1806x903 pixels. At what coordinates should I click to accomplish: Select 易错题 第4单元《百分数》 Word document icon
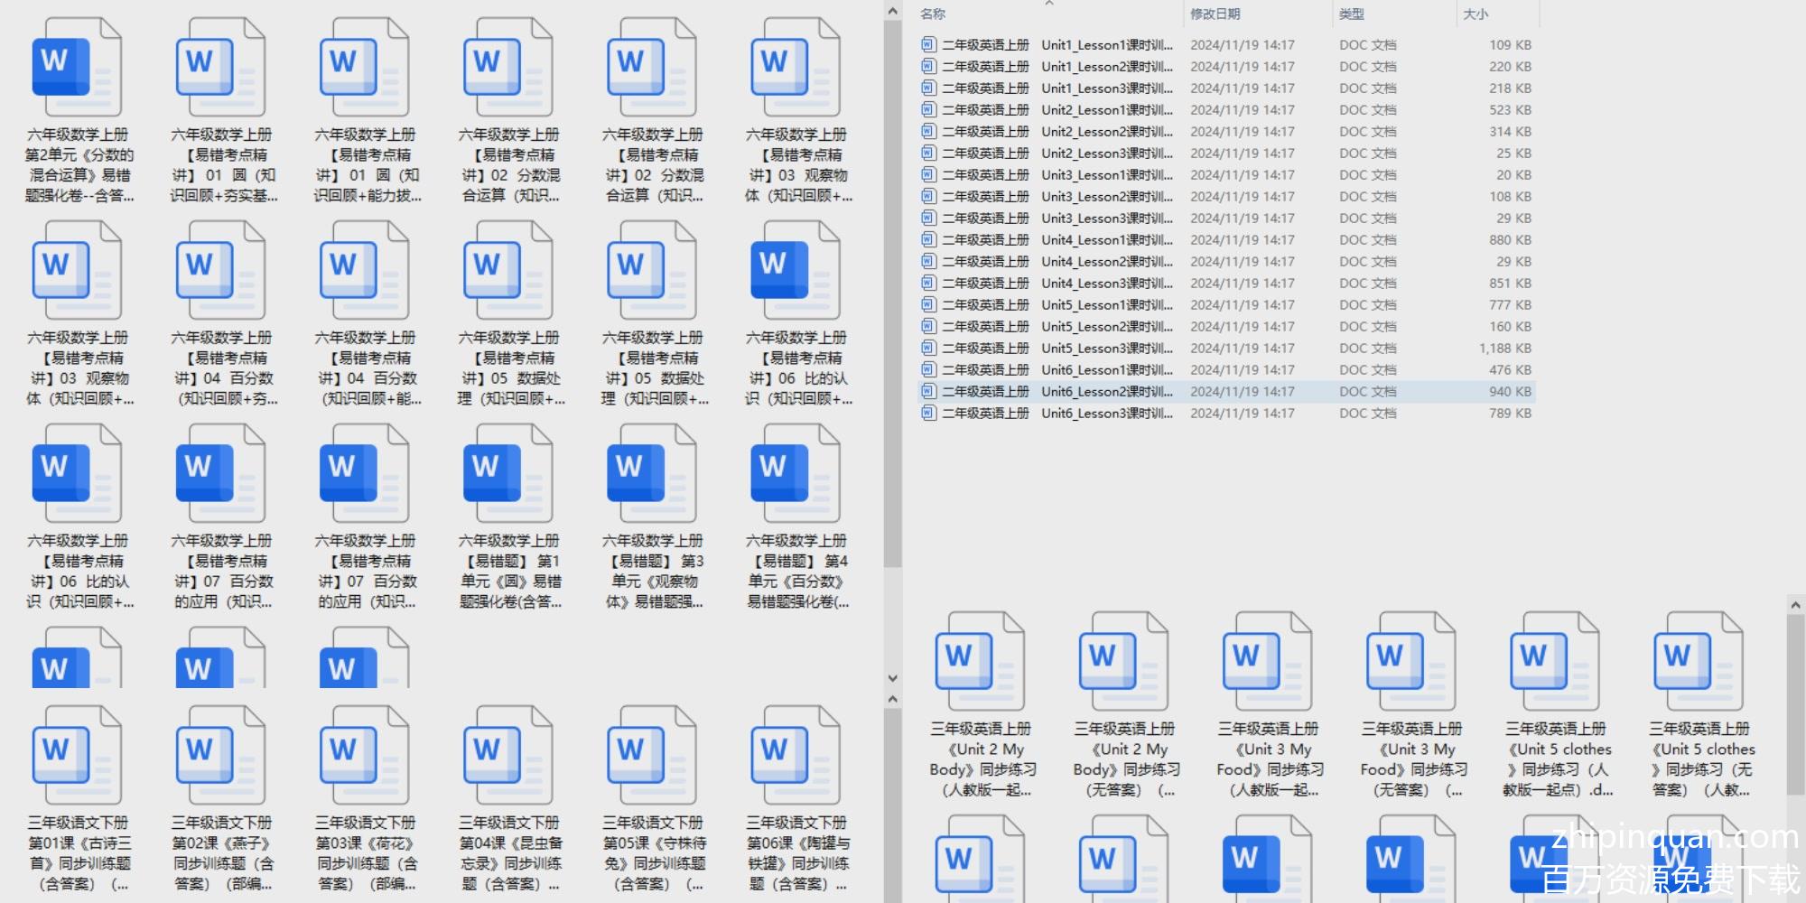(796, 474)
